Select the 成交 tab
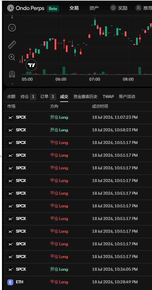The height and width of the screenshot is (290, 152). tap(64, 97)
